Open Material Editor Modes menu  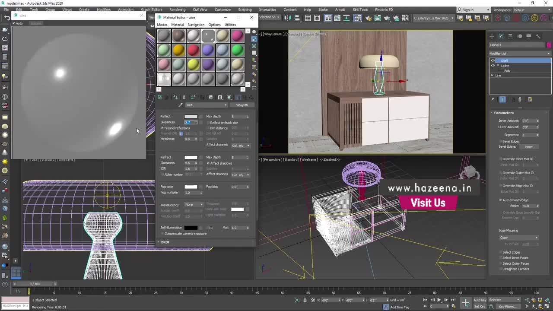pos(162,25)
